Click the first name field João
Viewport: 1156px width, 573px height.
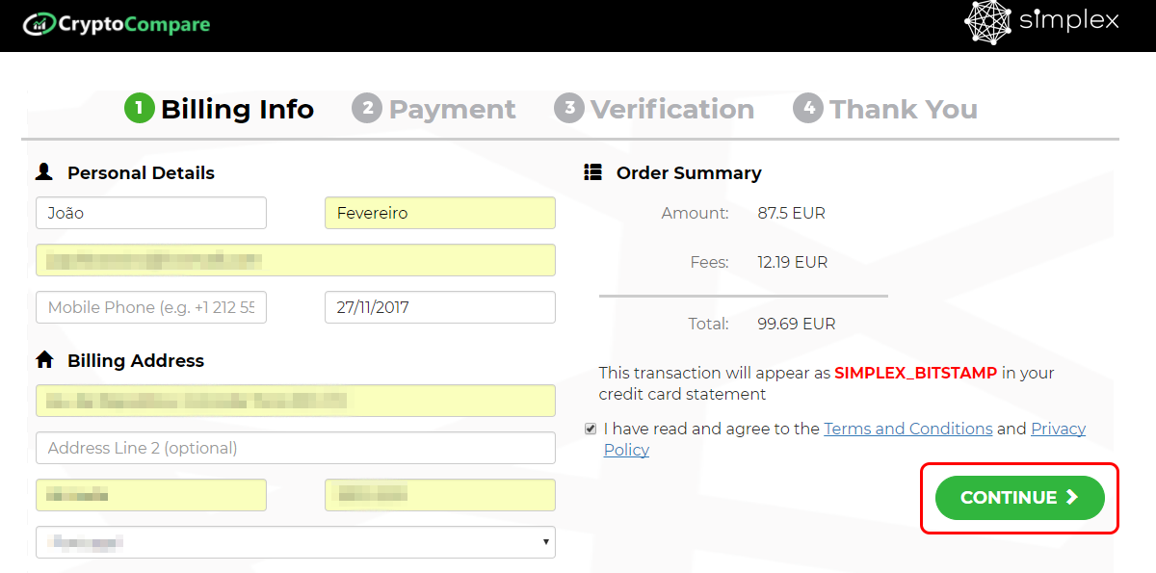tap(151, 213)
